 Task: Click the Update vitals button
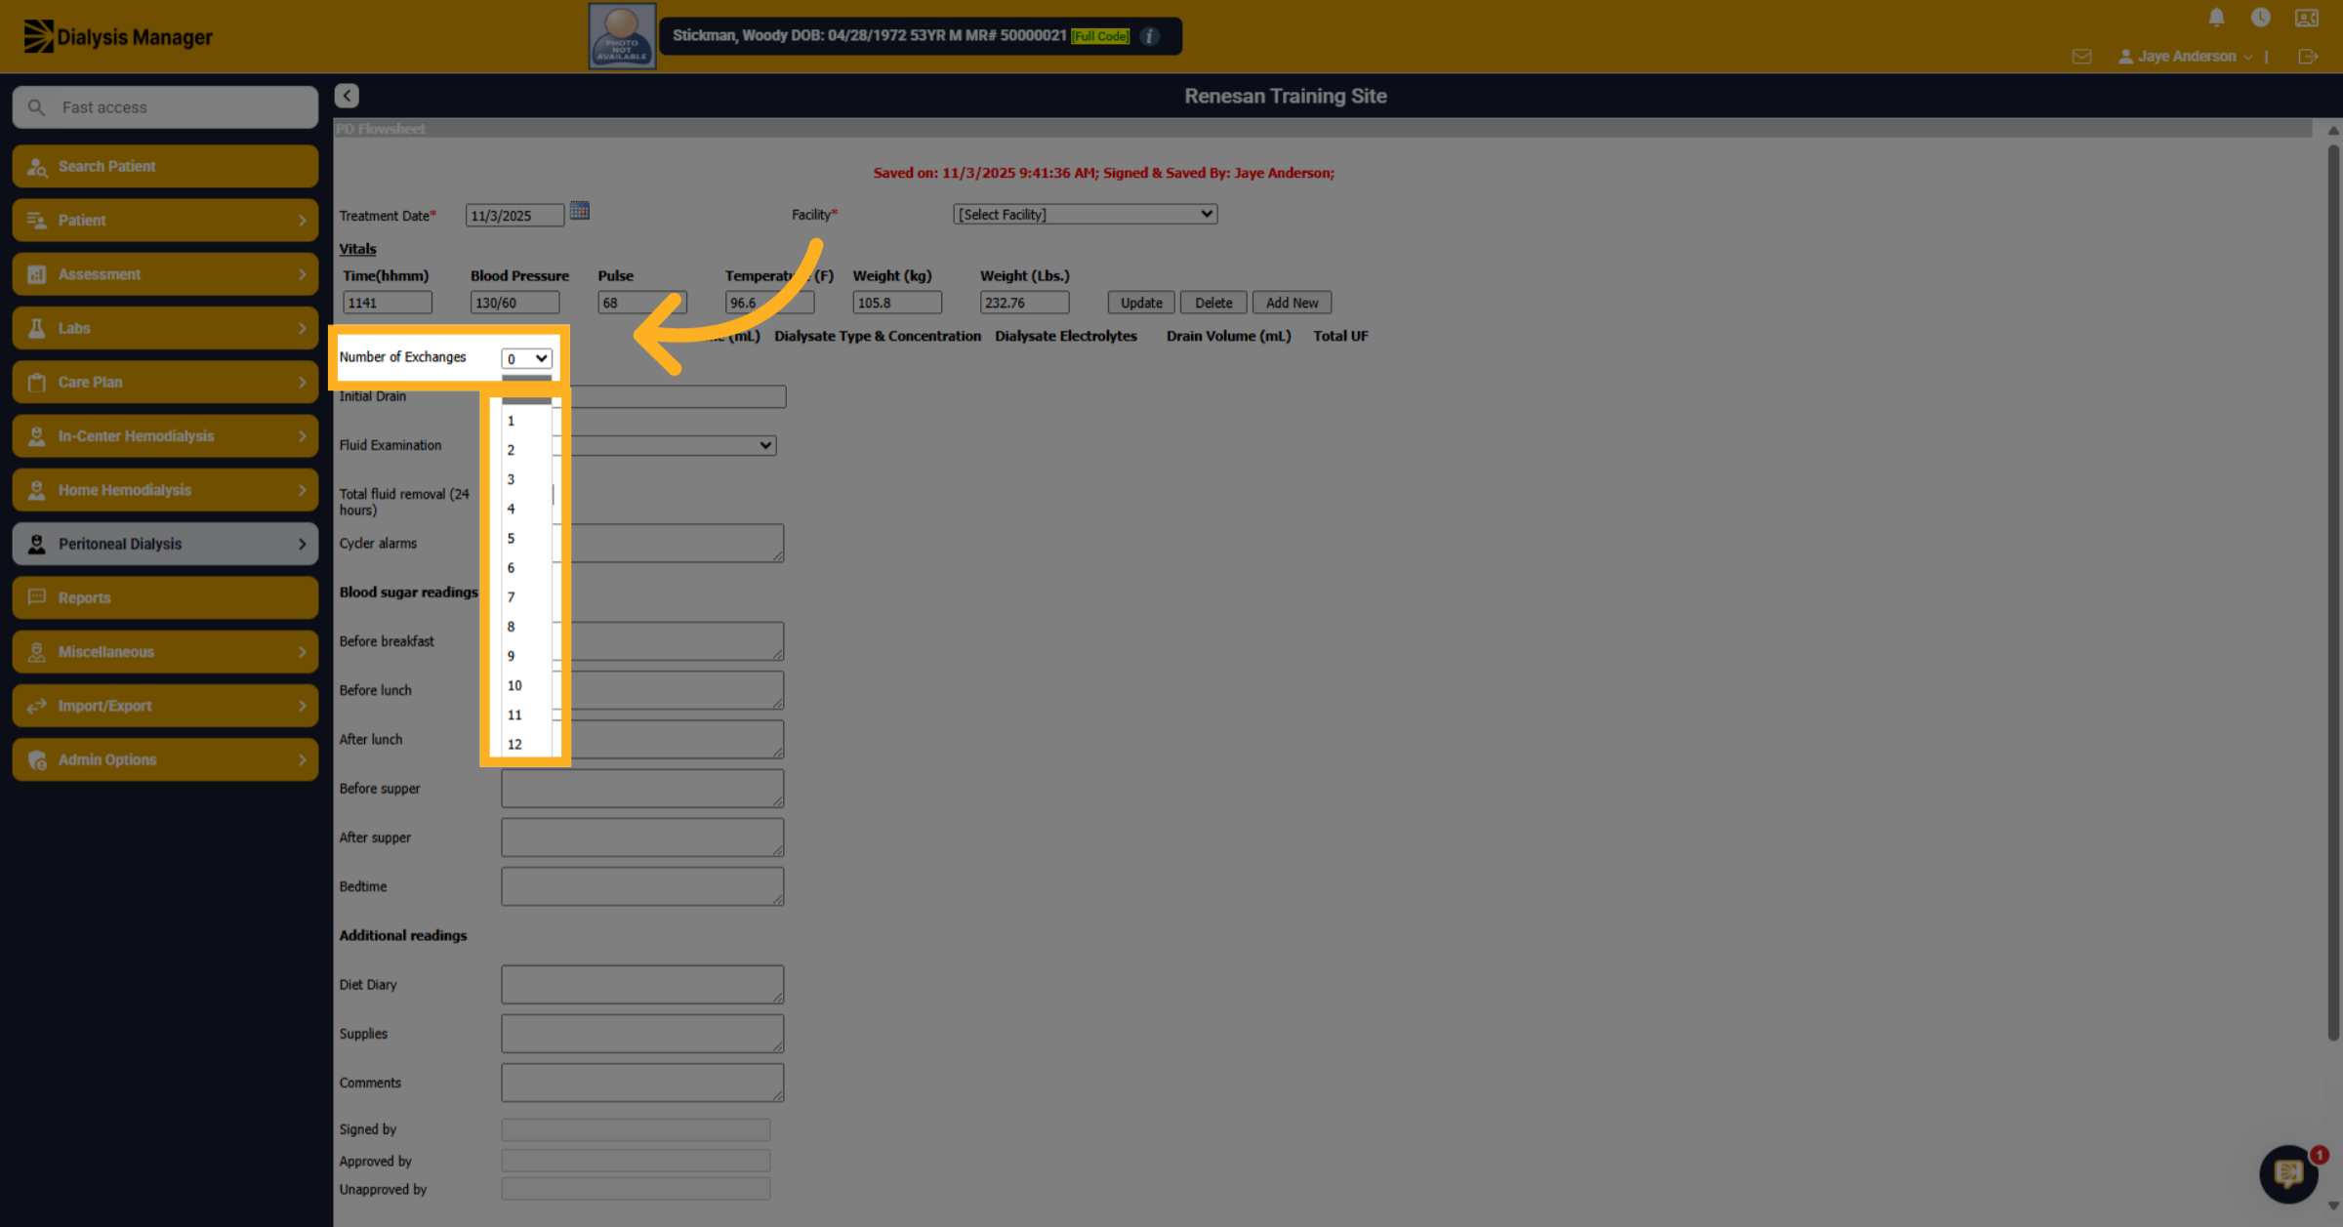pos(1141,303)
